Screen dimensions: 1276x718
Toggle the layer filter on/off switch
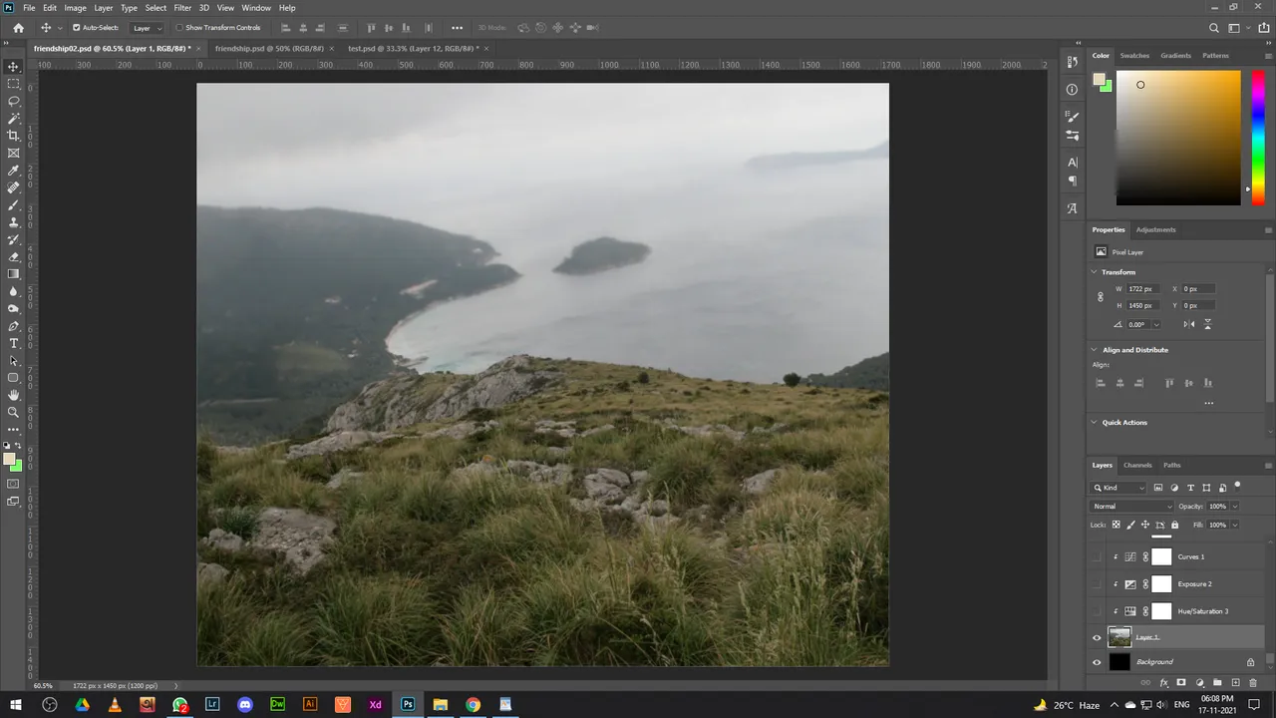[1237, 486]
